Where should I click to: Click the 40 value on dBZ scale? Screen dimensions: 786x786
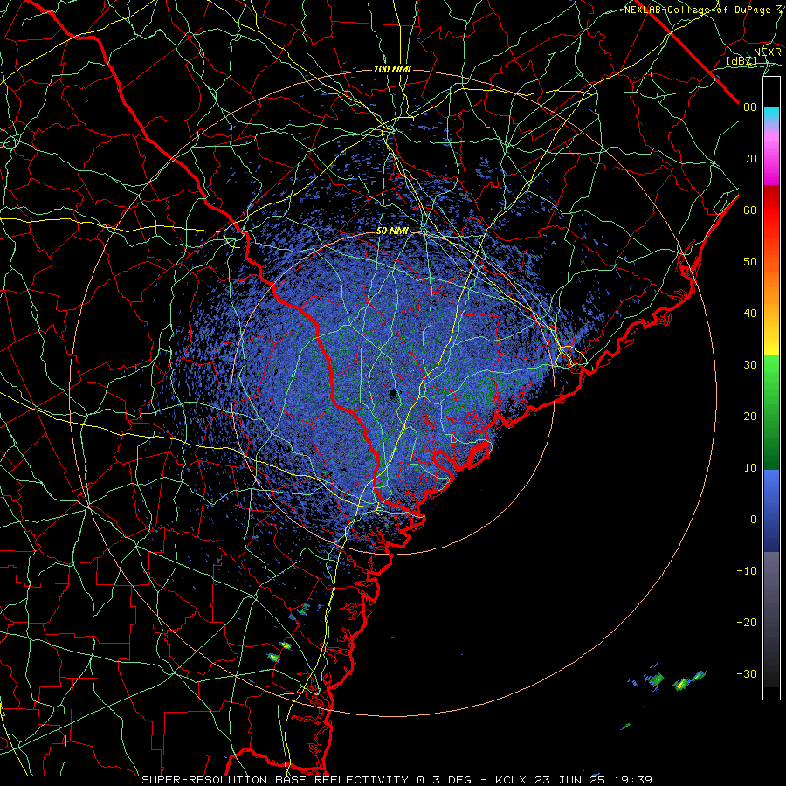pyautogui.click(x=750, y=314)
